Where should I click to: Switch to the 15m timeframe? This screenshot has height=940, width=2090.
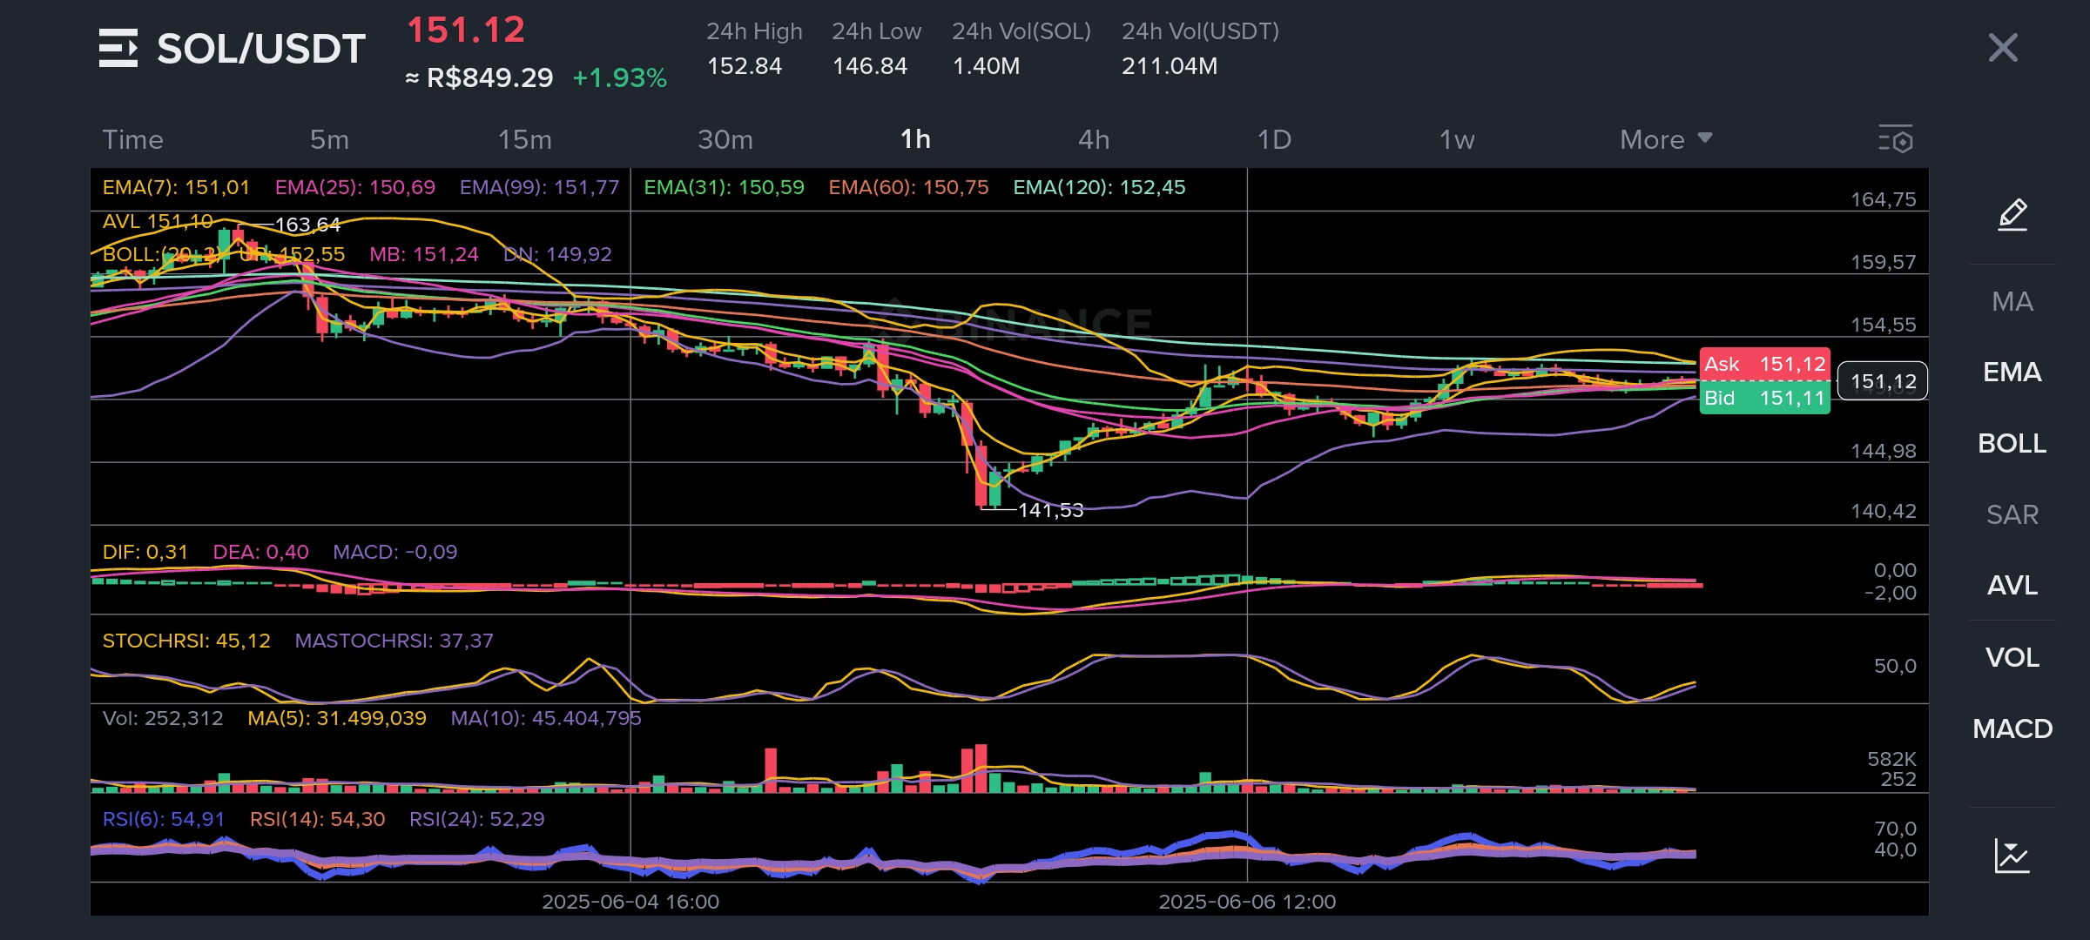[524, 139]
